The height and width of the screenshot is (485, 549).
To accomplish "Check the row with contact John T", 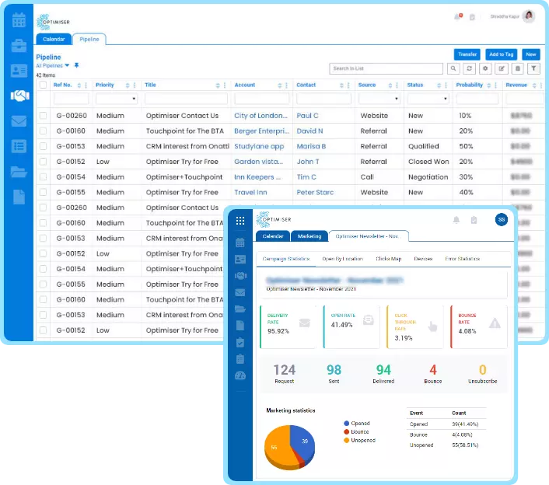I will [x=43, y=162].
